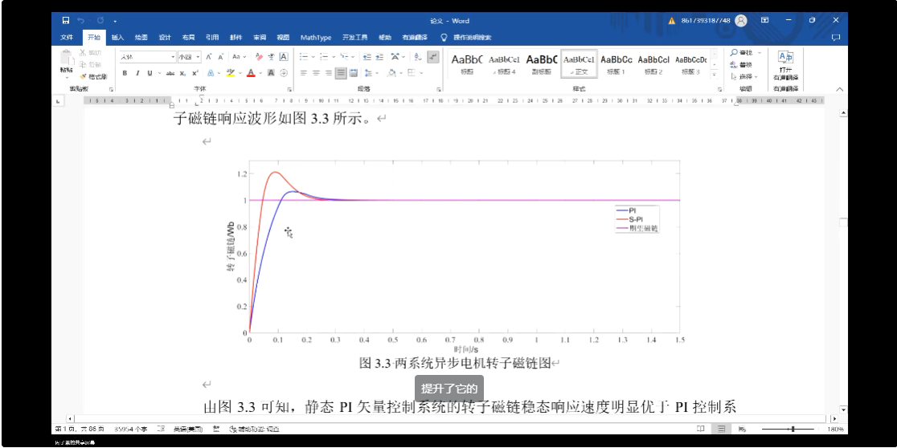Click the tab selector at the ruler's left end
This screenshot has height=448, width=897.
coord(58,101)
